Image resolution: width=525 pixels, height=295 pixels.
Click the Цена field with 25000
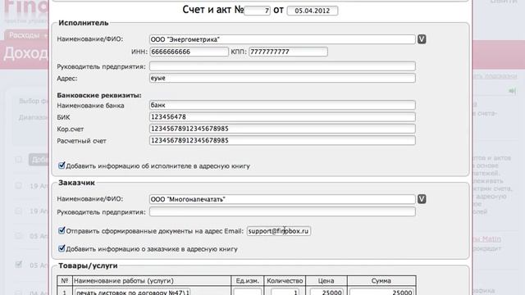(x=326, y=292)
